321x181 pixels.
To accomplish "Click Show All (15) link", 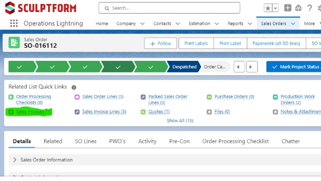I will [180, 121].
